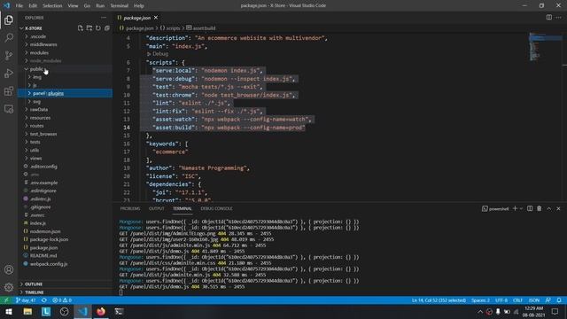Switch to the DEBUG CONSOLE tab
Screen dimensions: 567x319
216,209
